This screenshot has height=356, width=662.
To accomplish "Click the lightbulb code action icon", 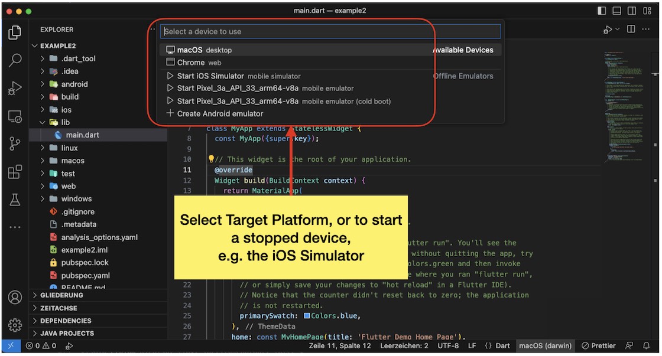I will (x=211, y=159).
